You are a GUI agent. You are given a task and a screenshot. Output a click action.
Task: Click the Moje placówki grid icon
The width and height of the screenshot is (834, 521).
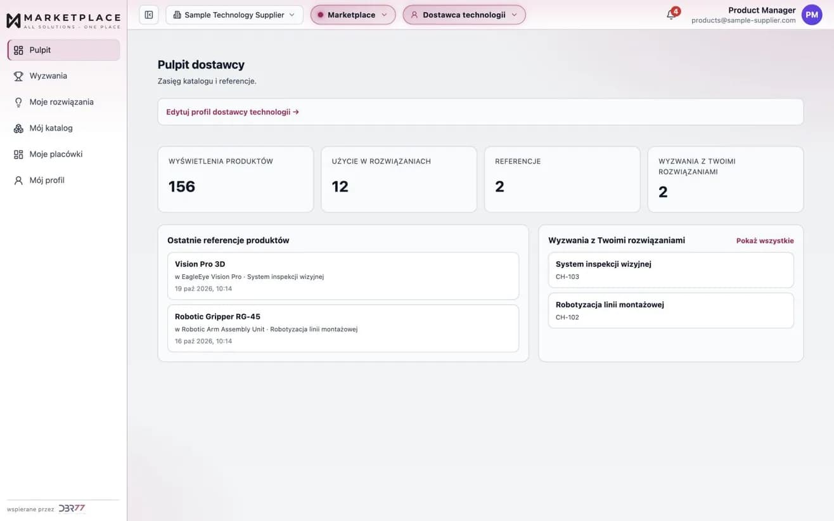coord(18,154)
